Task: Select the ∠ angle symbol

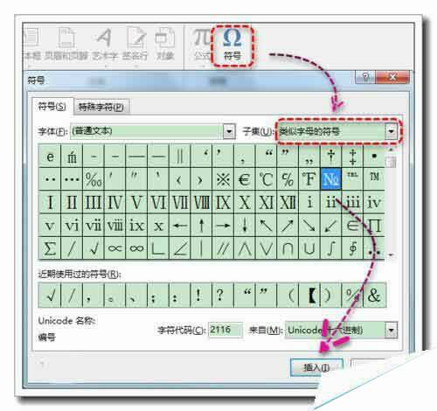Action: pyautogui.click(x=180, y=248)
